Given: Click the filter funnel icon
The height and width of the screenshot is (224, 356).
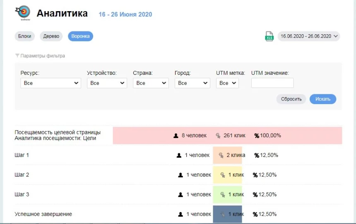Looking at the screenshot, I should (17, 56).
